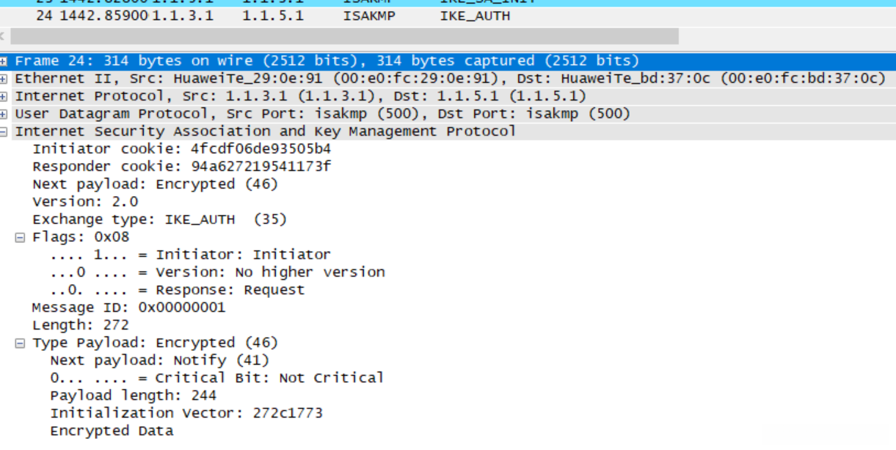The height and width of the screenshot is (450, 896).
Task: Expand the Internet Protocol section
Action: click(4, 96)
